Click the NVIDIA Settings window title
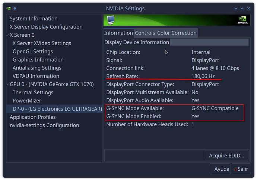Screen dimensions: 257x180 tap(125, 9)
